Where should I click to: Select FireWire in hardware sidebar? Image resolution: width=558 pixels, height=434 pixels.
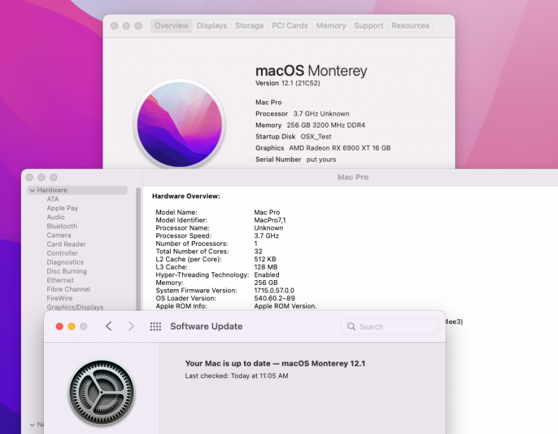(60, 298)
